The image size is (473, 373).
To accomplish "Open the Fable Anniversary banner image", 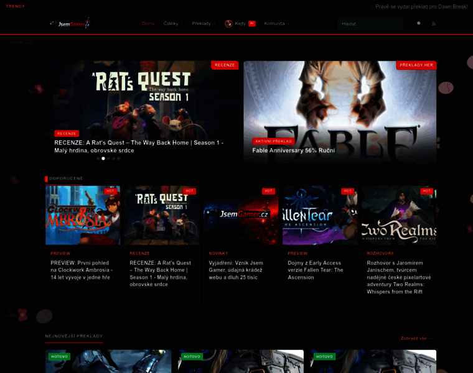I will (340, 112).
